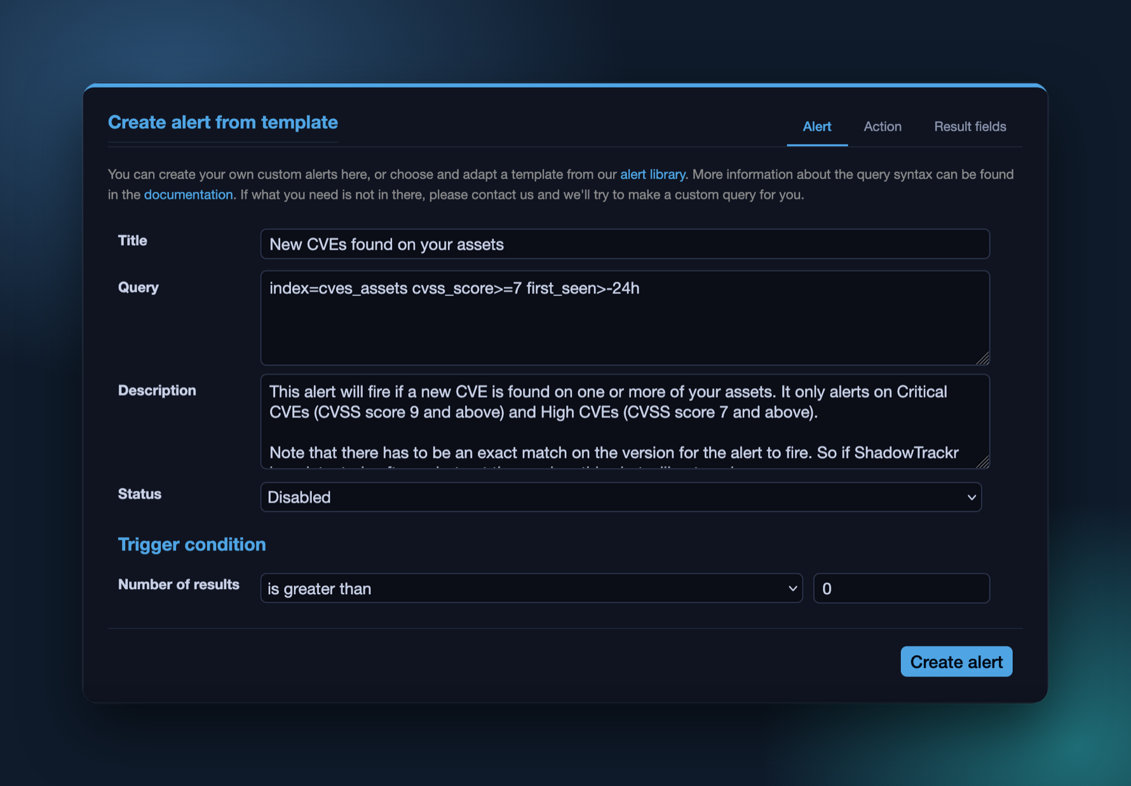1131x786 pixels.
Task: Grab the Description box resize handle
Action: point(982,462)
